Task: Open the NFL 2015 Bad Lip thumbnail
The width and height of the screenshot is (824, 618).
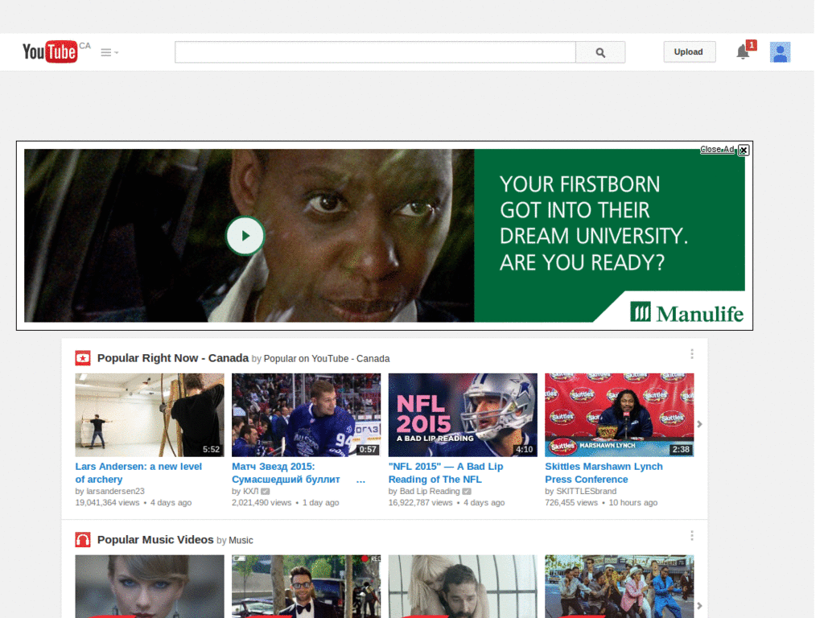Action: click(x=463, y=414)
